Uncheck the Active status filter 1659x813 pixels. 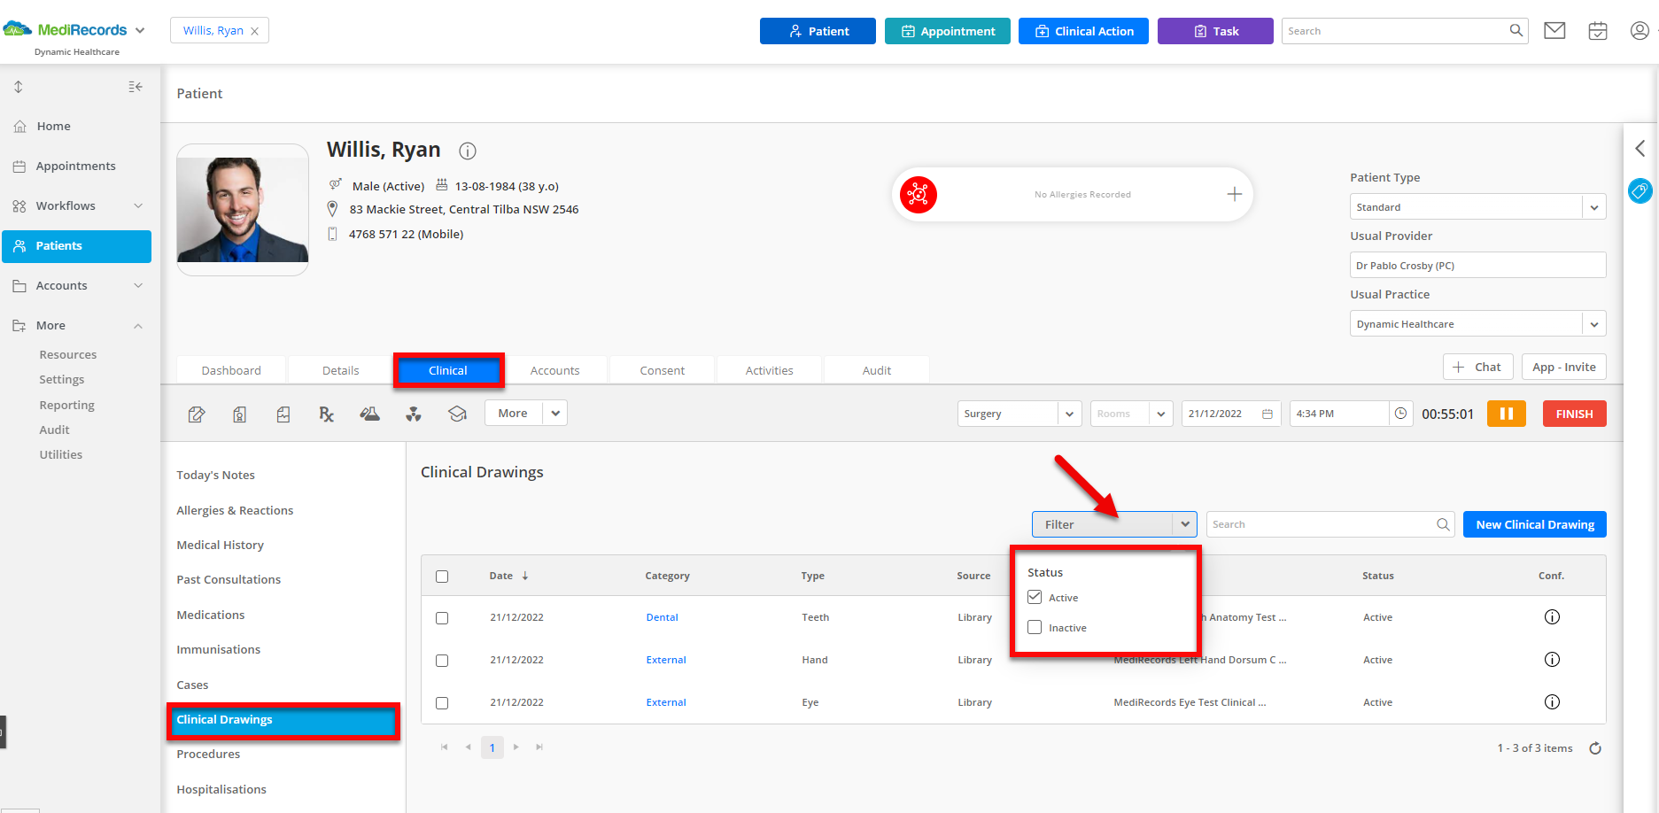[x=1035, y=597]
